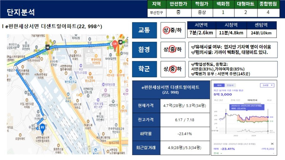Click the red 도착 arrival pin
Screen dimensions: 285x160
(x=115, y=45)
